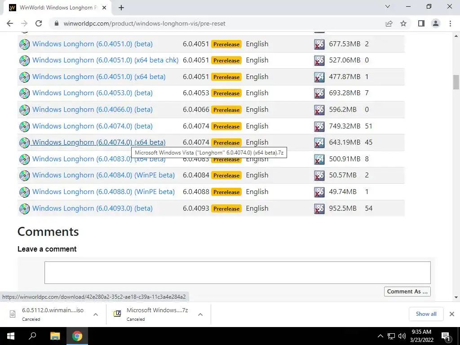460x345 pixels.
Task: Click x64 architecture icon in 477.87MB row
Action: (319, 77)
